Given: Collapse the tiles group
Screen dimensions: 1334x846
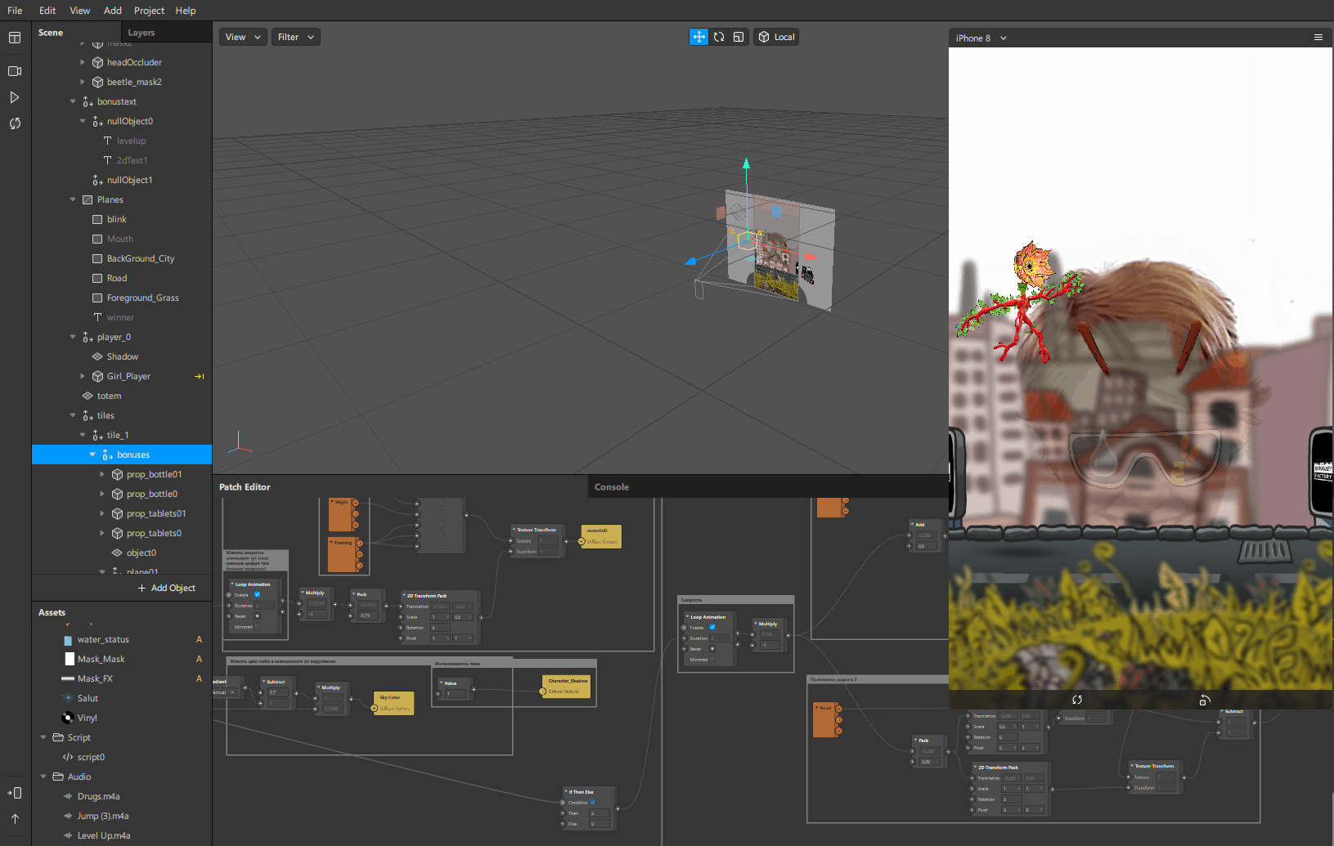Looking at the screenshot, I should coord(73,415).
